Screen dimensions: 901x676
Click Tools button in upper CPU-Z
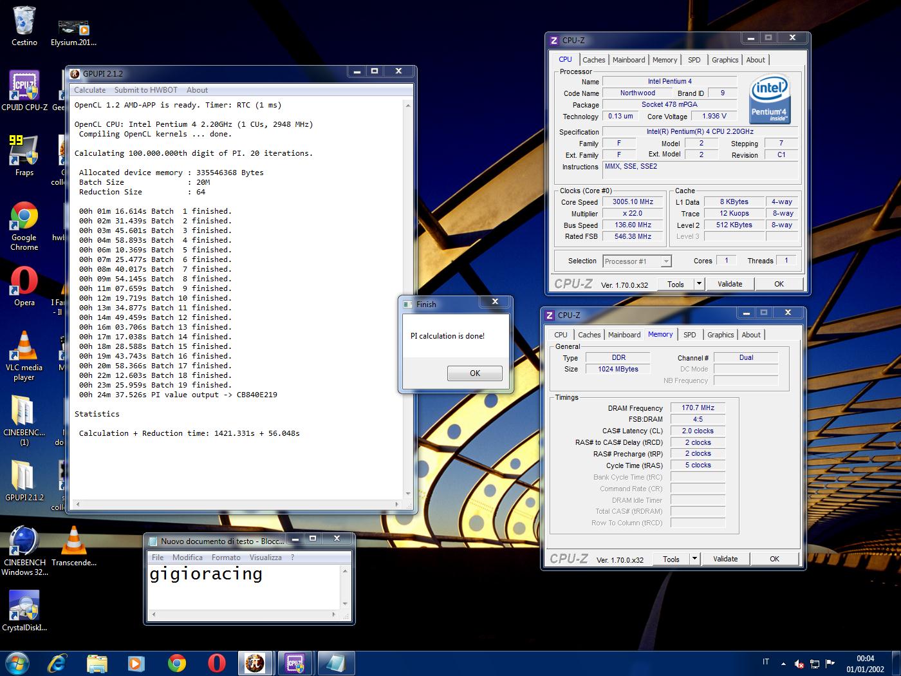[x=676, y=284]
